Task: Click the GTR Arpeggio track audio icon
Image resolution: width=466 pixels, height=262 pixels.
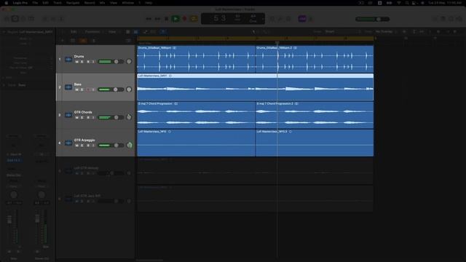Action: pos(68,143)
